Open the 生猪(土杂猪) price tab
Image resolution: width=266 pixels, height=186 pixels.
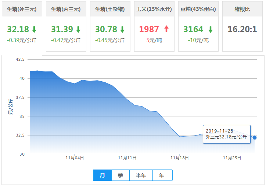[x=110, y=9]
